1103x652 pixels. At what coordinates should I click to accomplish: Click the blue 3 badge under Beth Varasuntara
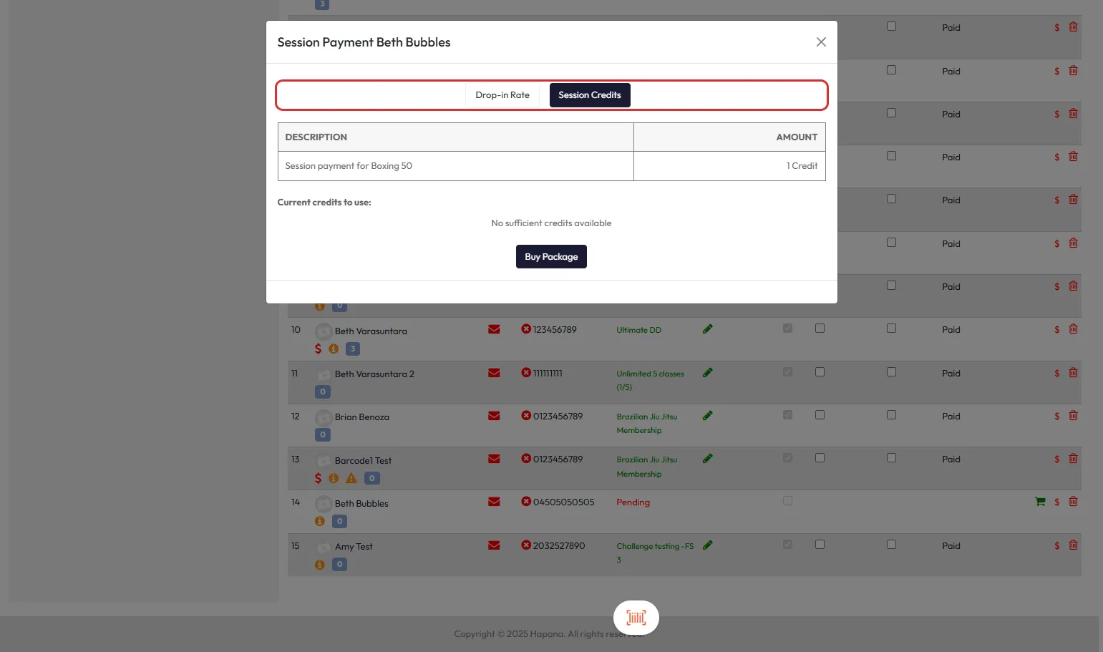pos(352,349)
